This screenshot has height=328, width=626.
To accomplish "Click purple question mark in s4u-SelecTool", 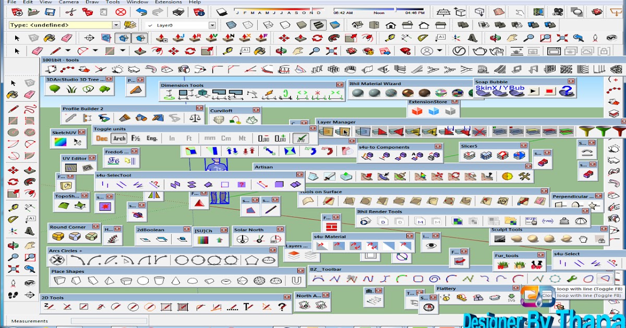I will click(241, 184).
